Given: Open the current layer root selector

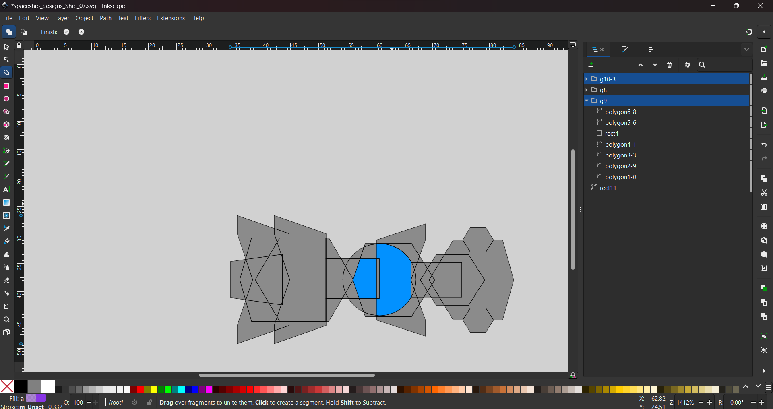Looking at the screenshot, I should pyautogui.click(x=116, y=403).
